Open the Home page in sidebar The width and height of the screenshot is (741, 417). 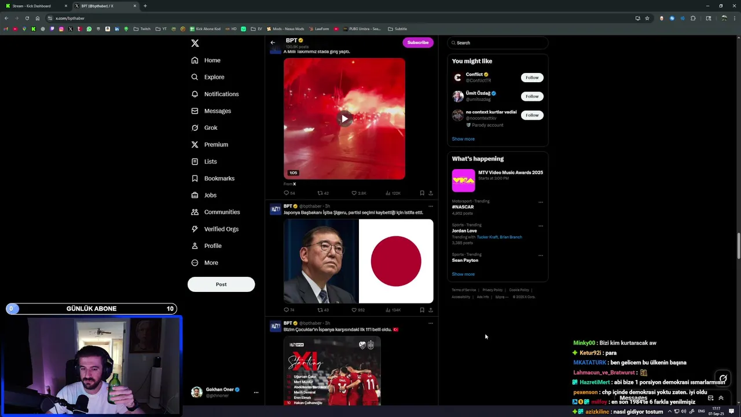point(206,60)
